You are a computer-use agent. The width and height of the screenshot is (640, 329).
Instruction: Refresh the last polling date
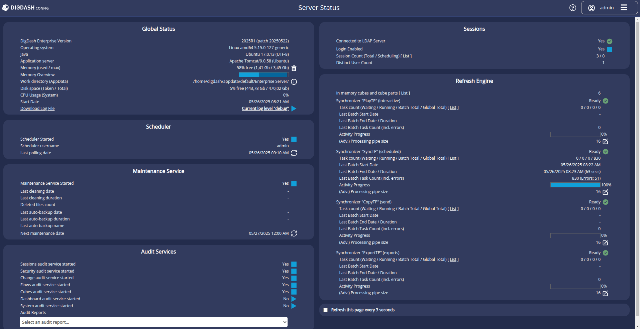click(x=294, y=153)
